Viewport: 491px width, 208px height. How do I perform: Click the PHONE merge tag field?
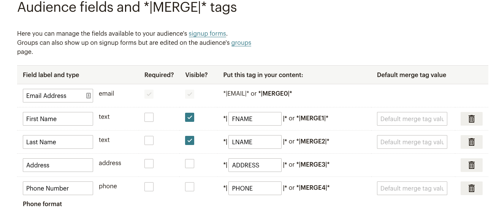click(255, 188)
